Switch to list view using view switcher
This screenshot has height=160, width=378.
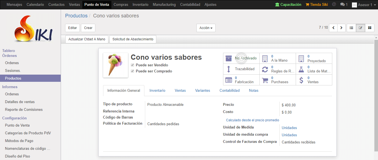[x=351, y=28]
